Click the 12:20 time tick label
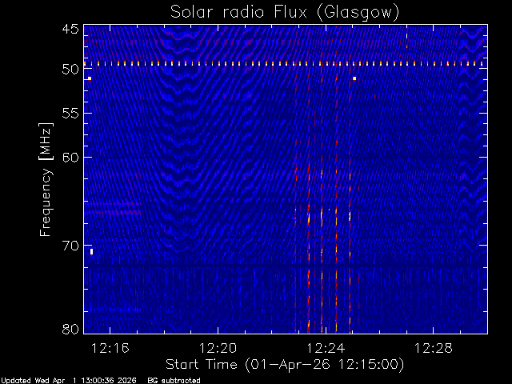Screen dimensions: 512x384 click(x=218, y=349)
